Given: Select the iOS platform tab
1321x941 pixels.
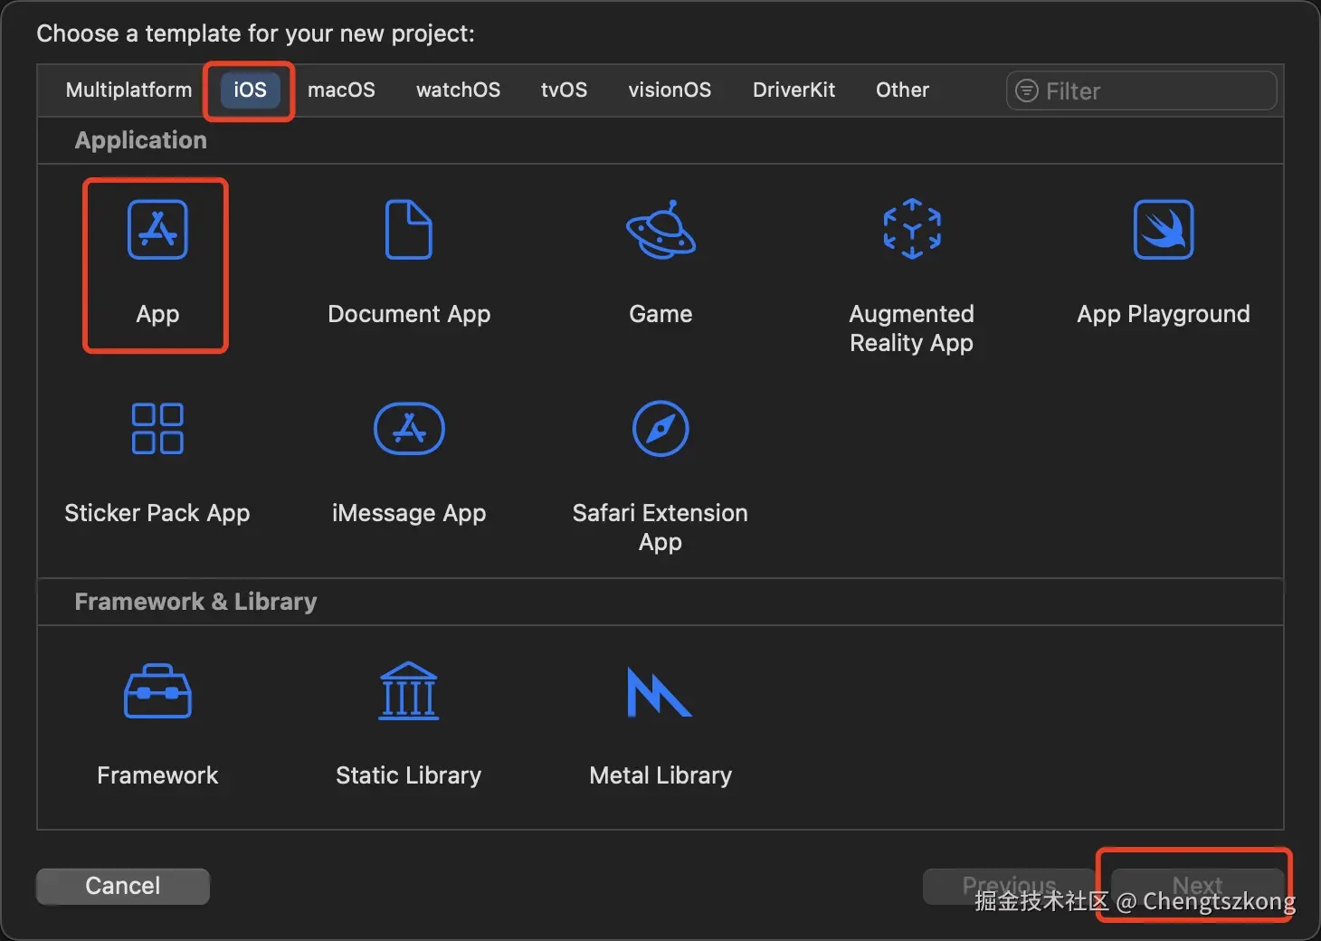Looking at the screenshot, I should [x=250, y=90].
